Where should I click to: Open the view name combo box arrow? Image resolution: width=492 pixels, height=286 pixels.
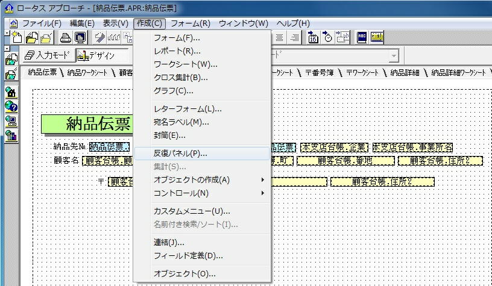pyautogui.click(x=394, y=56)
